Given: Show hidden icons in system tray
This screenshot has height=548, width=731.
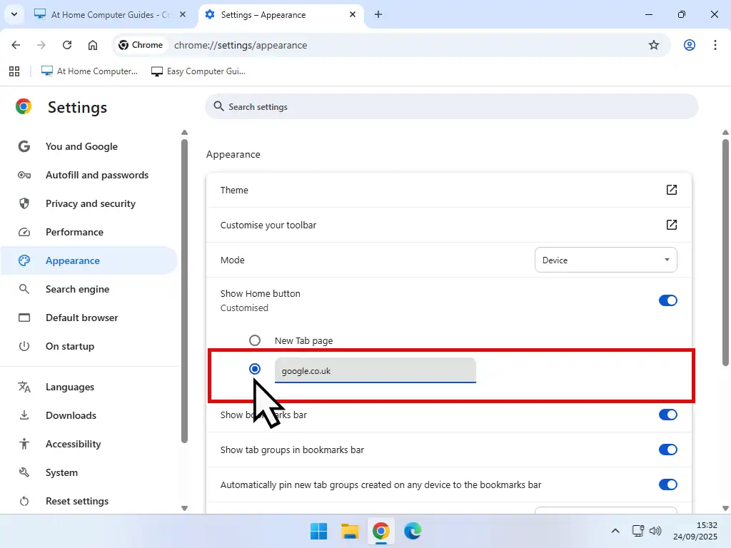Looking at the screenshot, I should [615, 531].
